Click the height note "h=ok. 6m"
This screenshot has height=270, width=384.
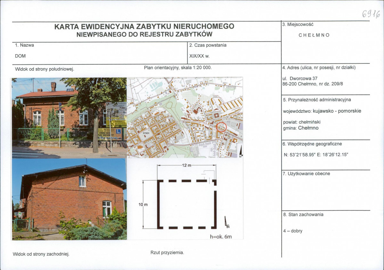221,237
